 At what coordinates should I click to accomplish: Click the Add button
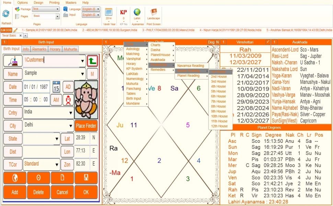point(15,192)
